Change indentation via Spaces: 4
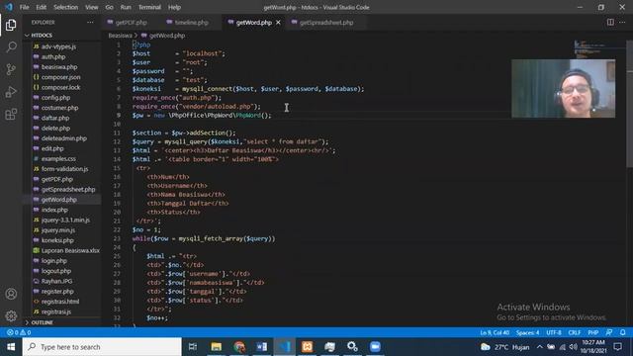 click(x=527, y=332)
